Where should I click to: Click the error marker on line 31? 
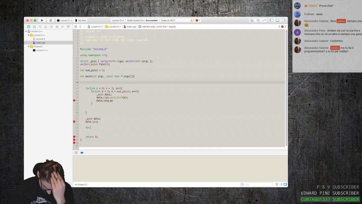point(74,122)
